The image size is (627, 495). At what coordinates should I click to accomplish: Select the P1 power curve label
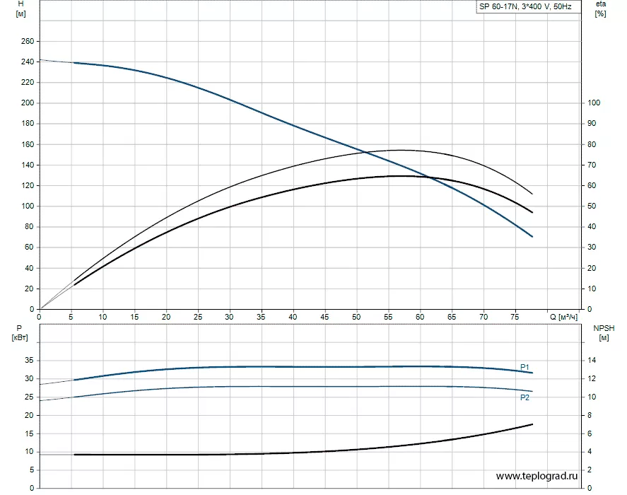click(525, 367)
